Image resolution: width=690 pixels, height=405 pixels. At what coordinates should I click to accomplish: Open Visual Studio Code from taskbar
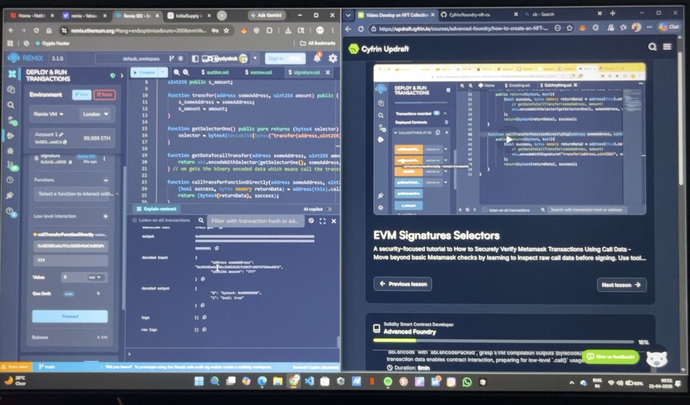(x=309, y=381)
